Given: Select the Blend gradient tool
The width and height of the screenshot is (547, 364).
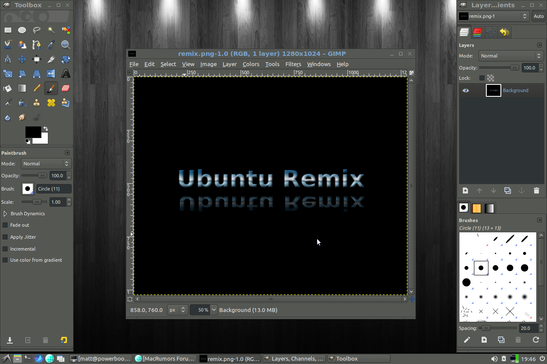Looking at the screenshot, I should pos(22,88).
